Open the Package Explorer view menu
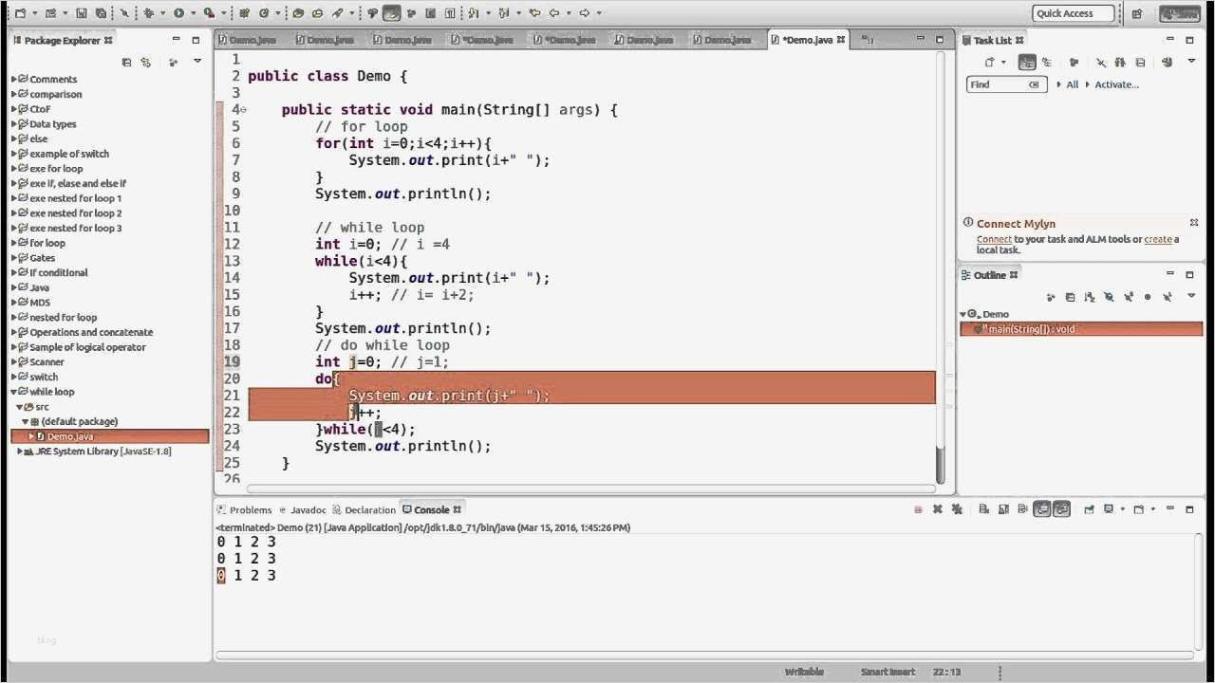This screenshot has height=683, width=1215. point(197,62)
